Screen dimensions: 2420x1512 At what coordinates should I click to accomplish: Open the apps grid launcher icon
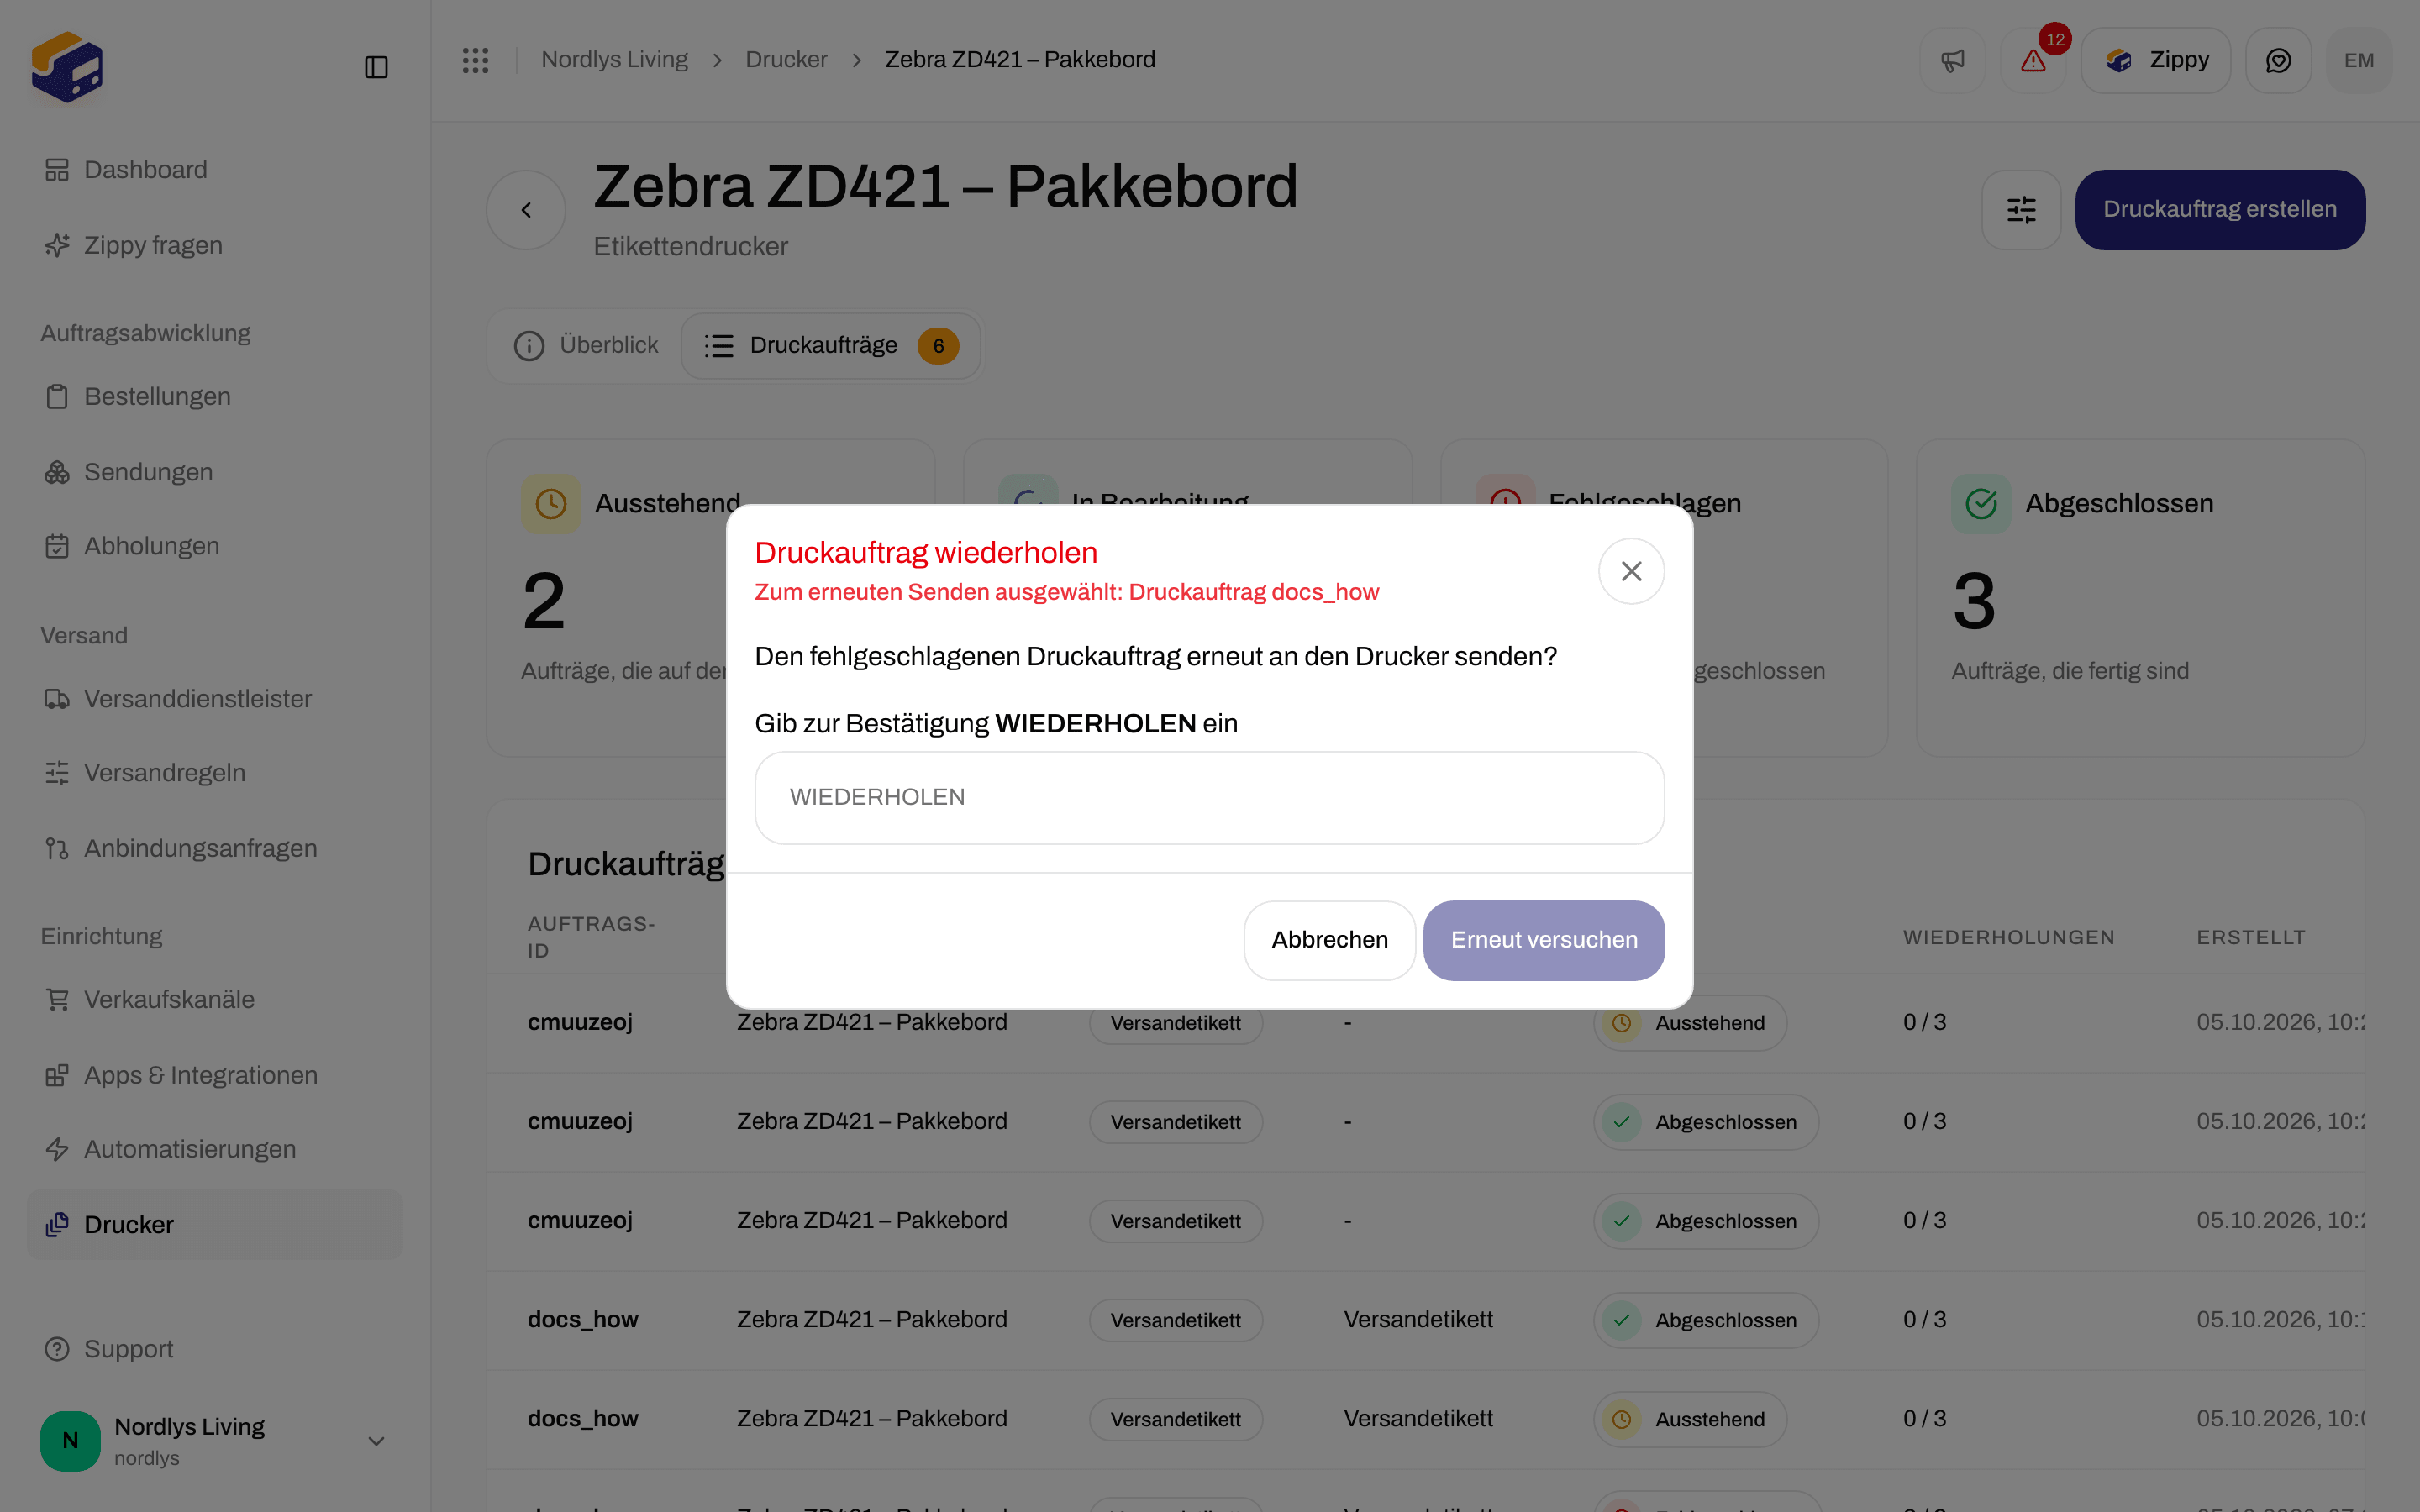tap(475, 60)
